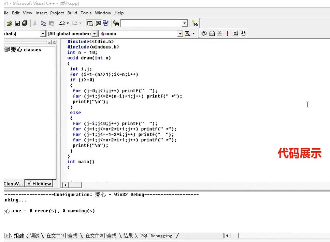Open the Undo history dropdown arrow
The height and width of the screenshot is (242, 330).
click(x=68, y=23)
